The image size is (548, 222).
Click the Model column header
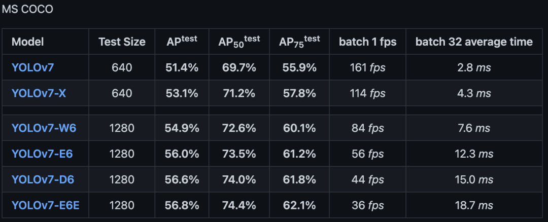27,42
